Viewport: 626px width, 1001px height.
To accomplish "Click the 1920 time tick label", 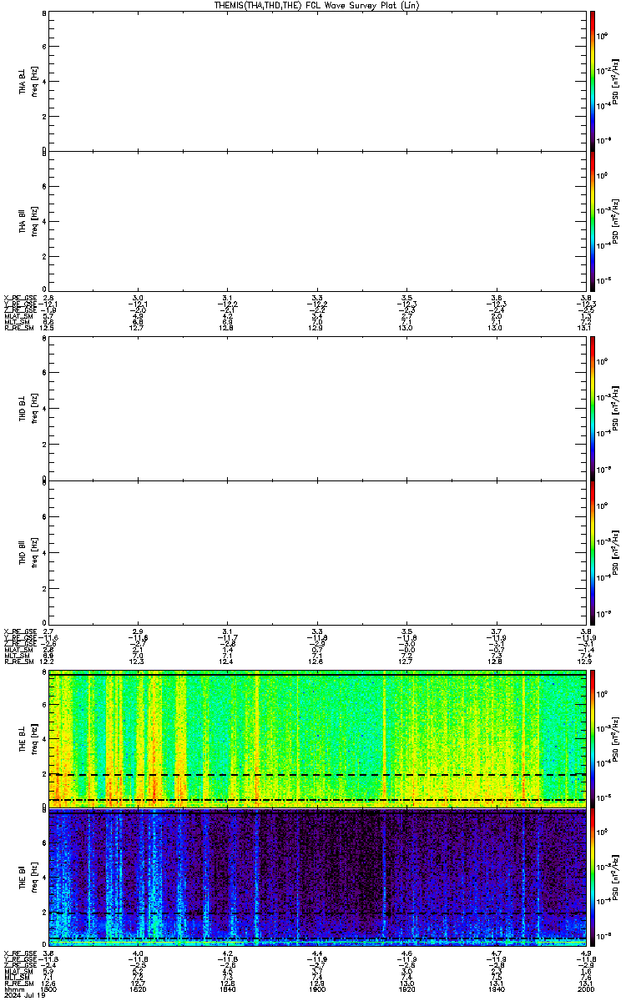I will (x=406, y=988).
